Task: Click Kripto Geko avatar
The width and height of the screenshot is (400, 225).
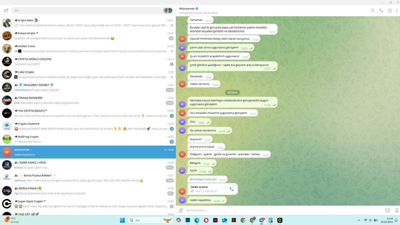Action: 7,23
